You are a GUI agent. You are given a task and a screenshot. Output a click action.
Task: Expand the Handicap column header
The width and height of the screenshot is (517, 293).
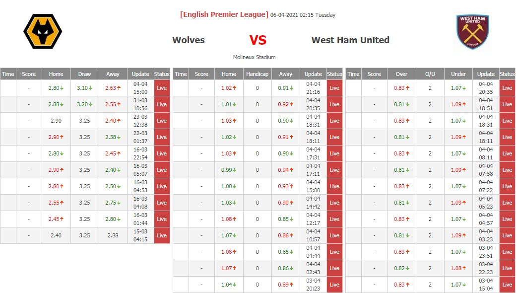(258, 73)
